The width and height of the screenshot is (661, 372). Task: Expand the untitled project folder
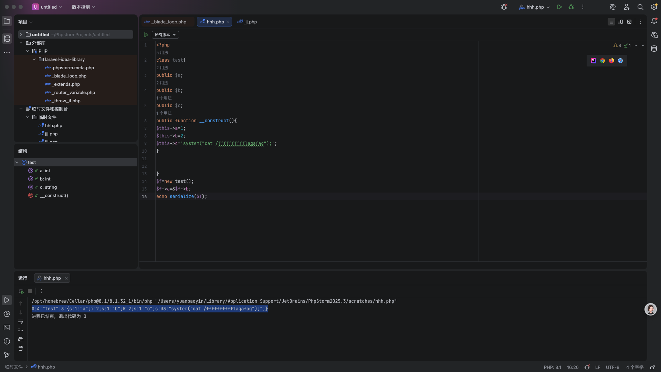tap(21, 34)
